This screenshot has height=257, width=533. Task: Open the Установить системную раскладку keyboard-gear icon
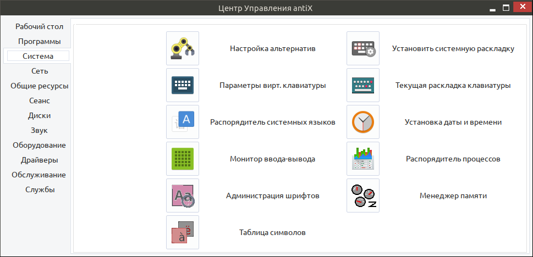pyautogui.click(x=363, y=48)
